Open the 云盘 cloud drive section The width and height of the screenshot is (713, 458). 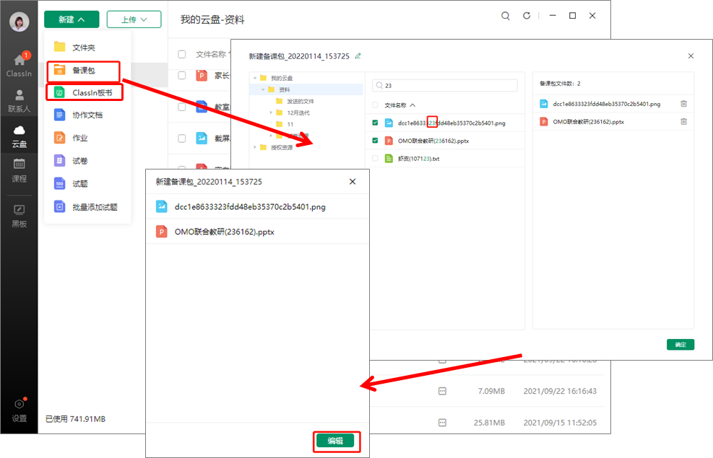19,136
